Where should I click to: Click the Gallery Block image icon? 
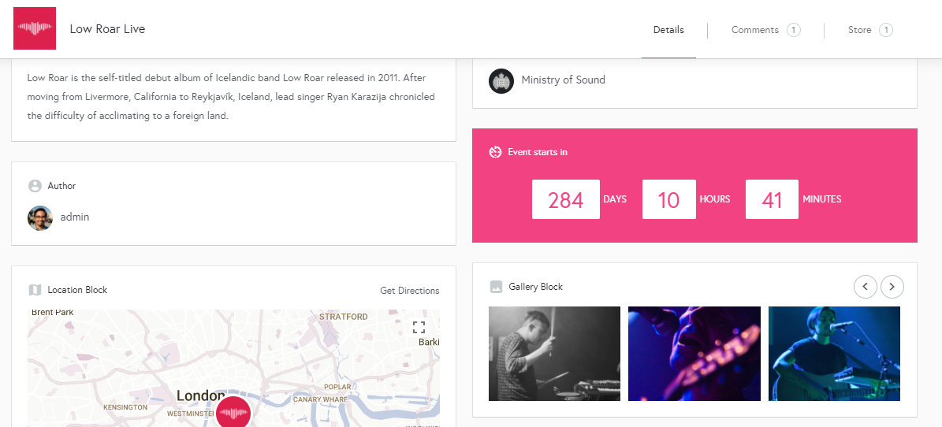496,287
